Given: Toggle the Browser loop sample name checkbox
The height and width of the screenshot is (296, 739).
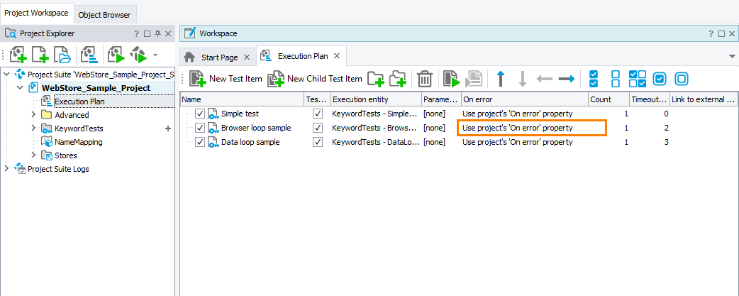Looking at the screenshot, I should click(x=200, y=128).
